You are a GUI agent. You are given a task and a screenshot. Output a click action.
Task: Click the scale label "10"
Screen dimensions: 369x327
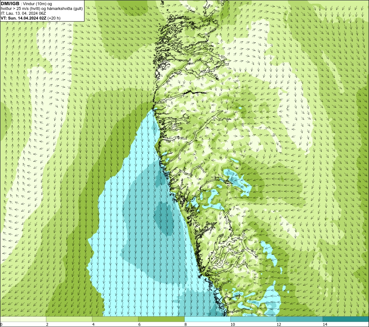point(232,324)
